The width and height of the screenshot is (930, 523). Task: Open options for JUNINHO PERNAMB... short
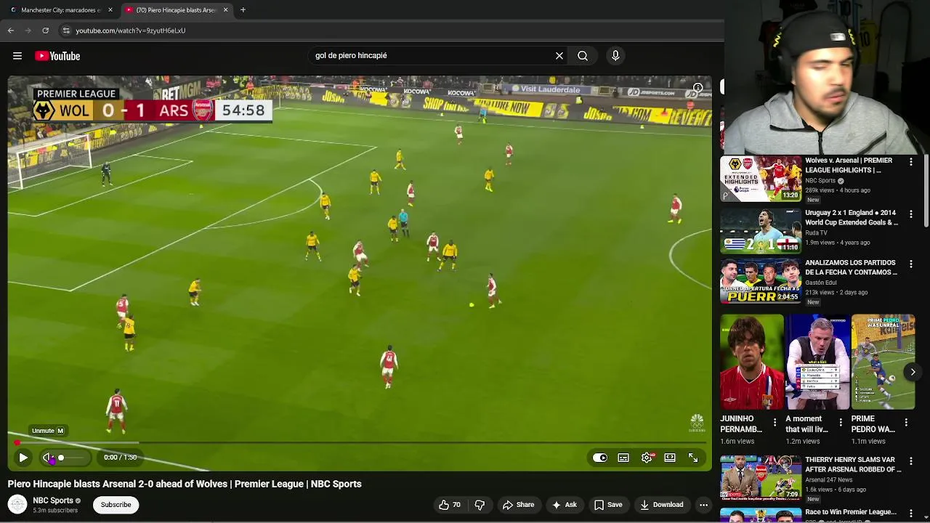(775, 422)
